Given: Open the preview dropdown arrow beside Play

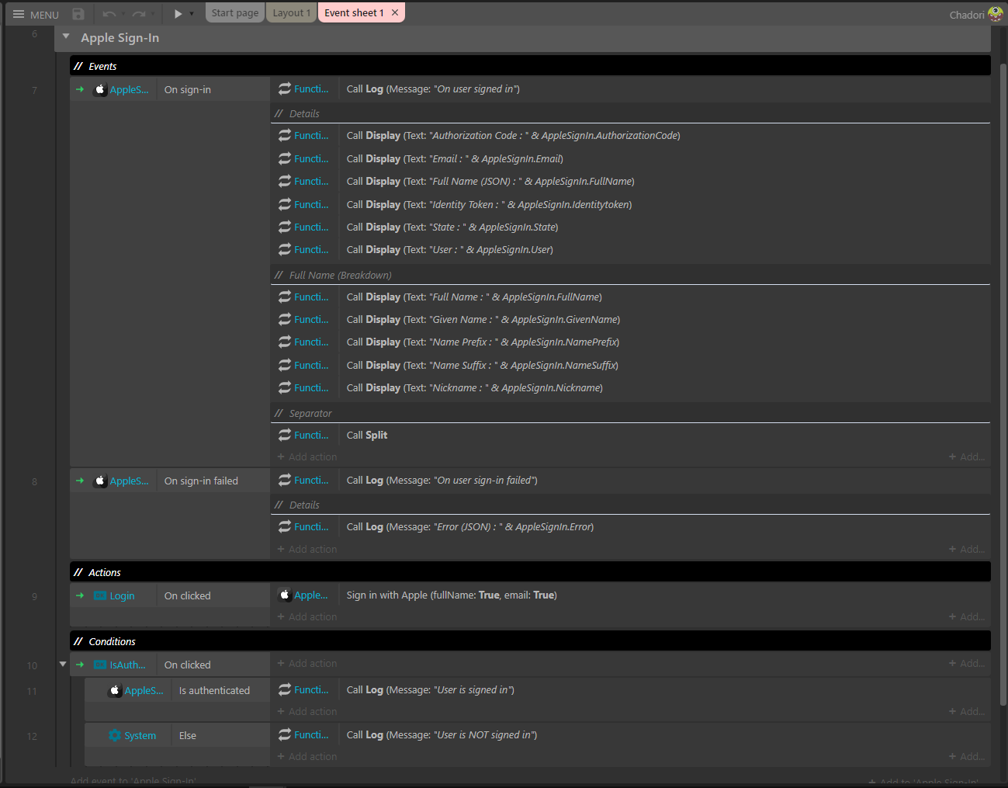Looking at the screenshot, I should click(x=190, y=13).
